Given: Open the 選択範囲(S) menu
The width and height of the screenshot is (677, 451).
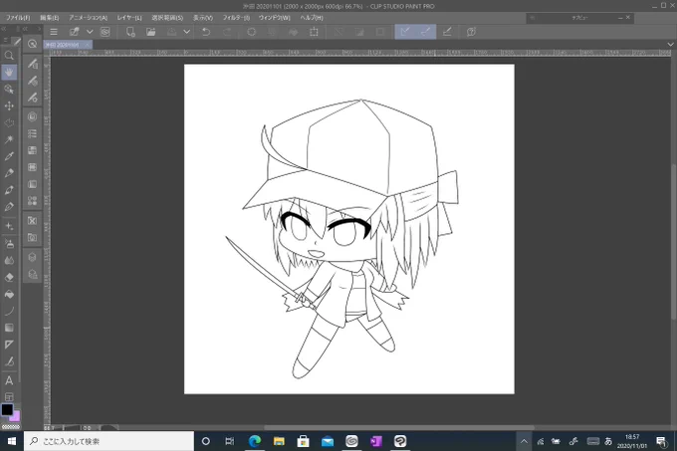Looking at the screenshot, I should pyautogui.click(x=167, y=18).
